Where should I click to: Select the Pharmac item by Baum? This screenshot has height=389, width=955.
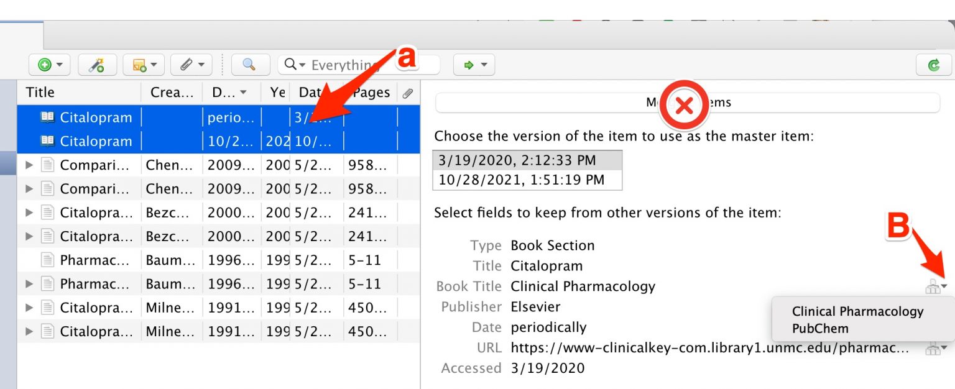(x=93, y=260)
